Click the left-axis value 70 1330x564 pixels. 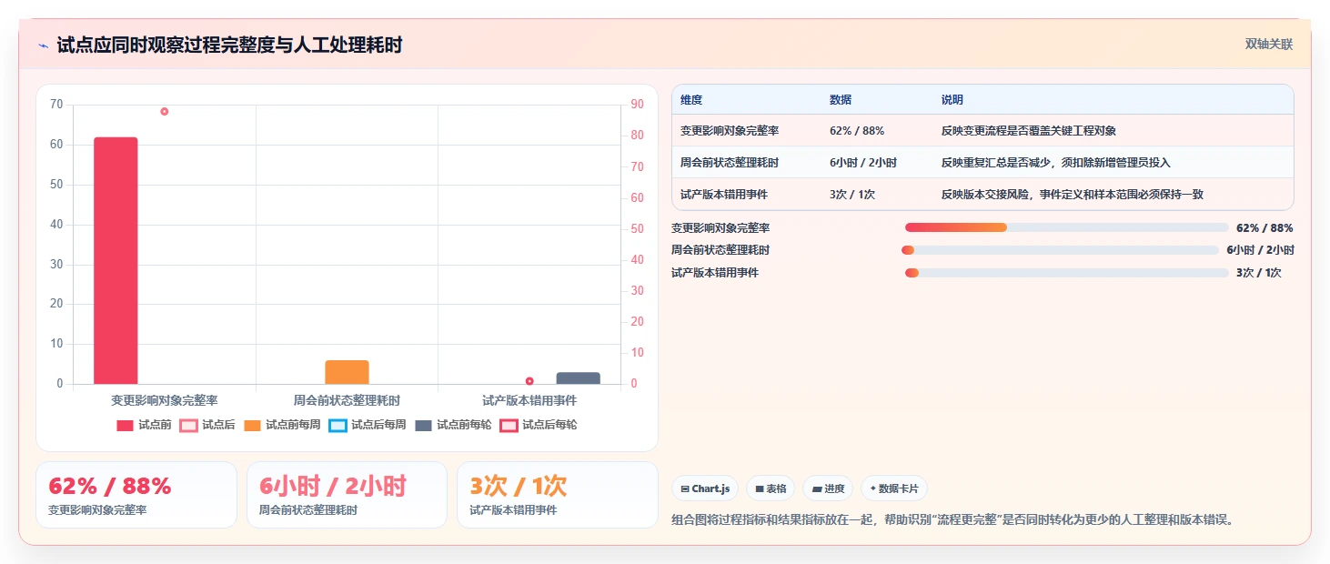pos(56,105)
